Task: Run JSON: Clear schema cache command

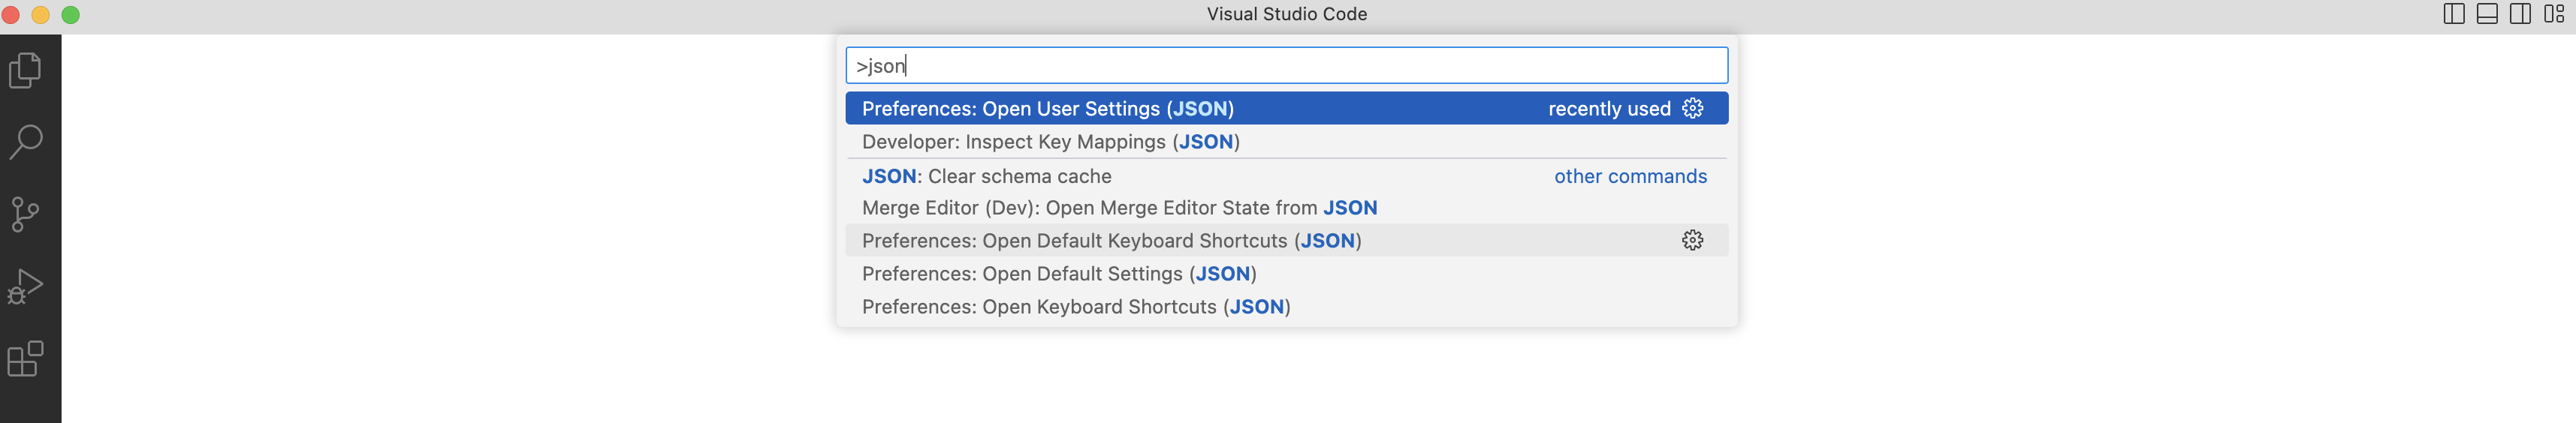Action: 1286,175
